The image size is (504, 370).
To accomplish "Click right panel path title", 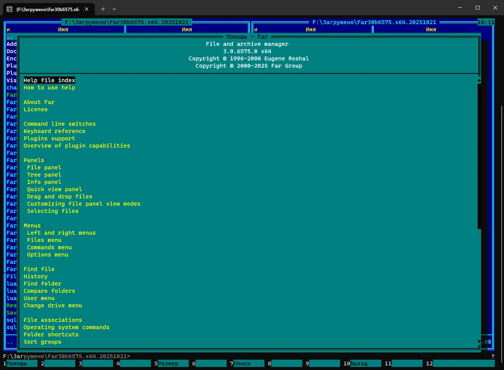I will click(x=374, y=22).
